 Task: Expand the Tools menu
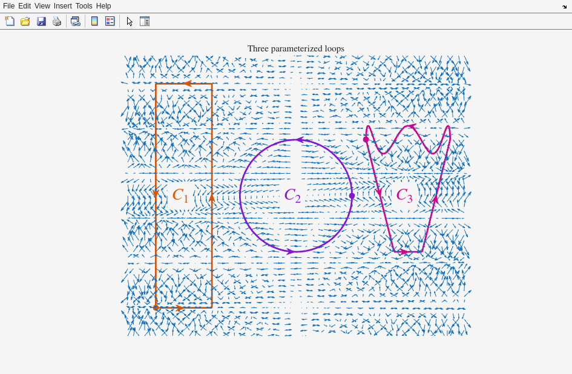[x=84, y=6]
